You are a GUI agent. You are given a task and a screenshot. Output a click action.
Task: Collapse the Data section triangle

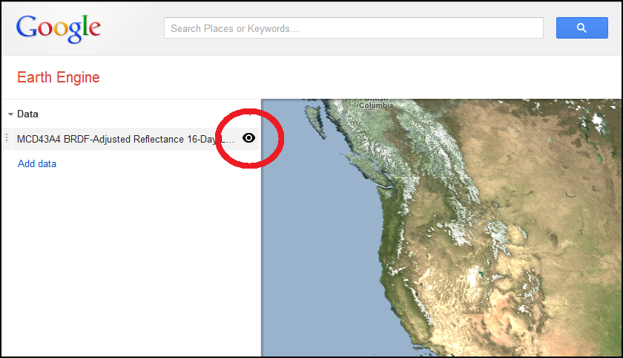pyautogui.click(x=10, y=114)
